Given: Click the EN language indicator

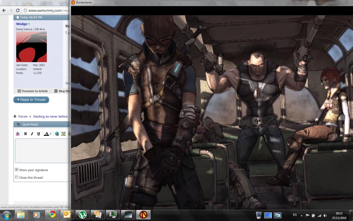Looking at the screenshot, I should pos(295,215).
